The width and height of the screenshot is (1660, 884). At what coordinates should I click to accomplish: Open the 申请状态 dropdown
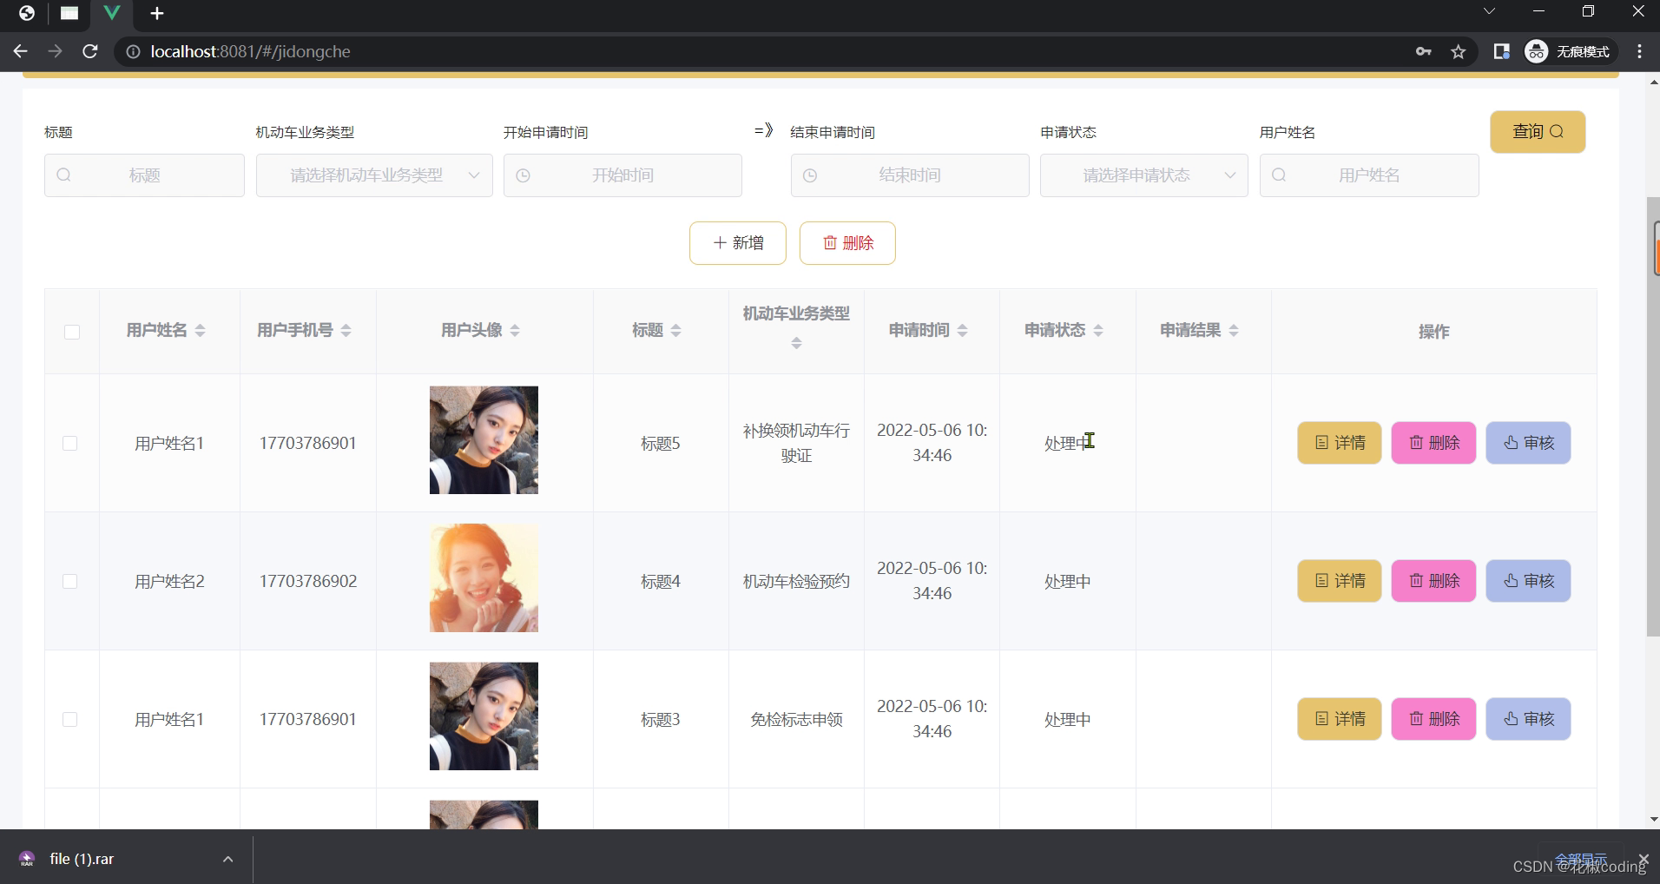coord(1144,175)
